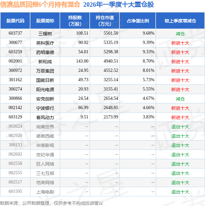Click stock code 002602
205x206 pixels.
click(15, 154)
